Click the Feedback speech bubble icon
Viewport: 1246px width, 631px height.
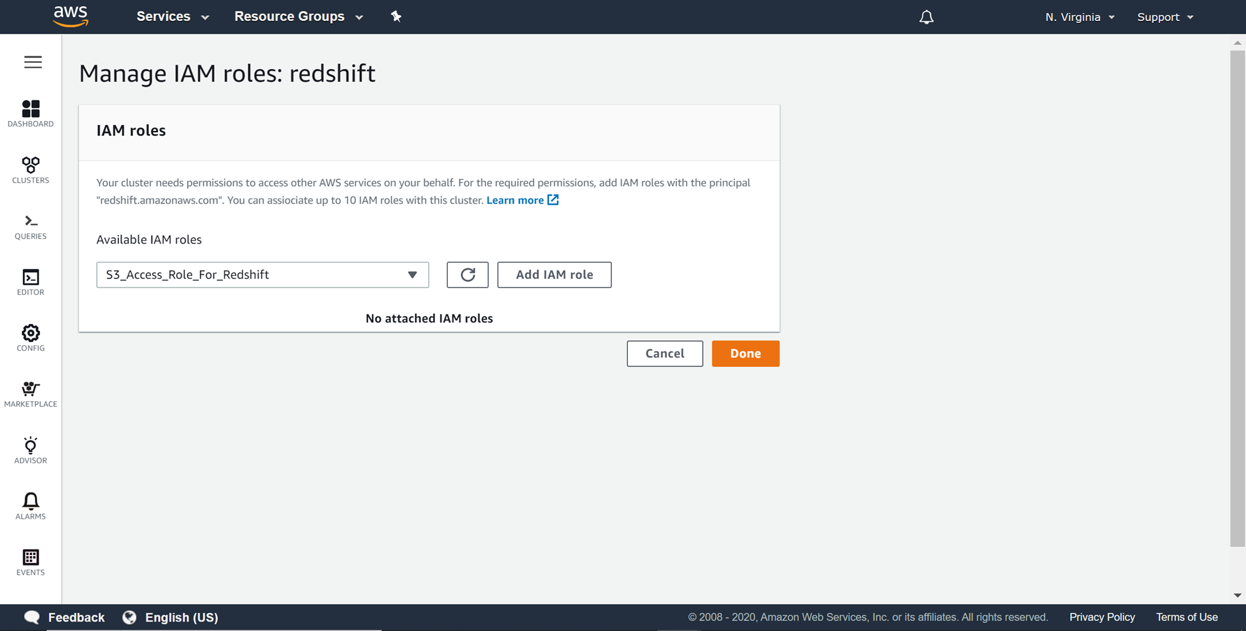(x=32, y=617)
